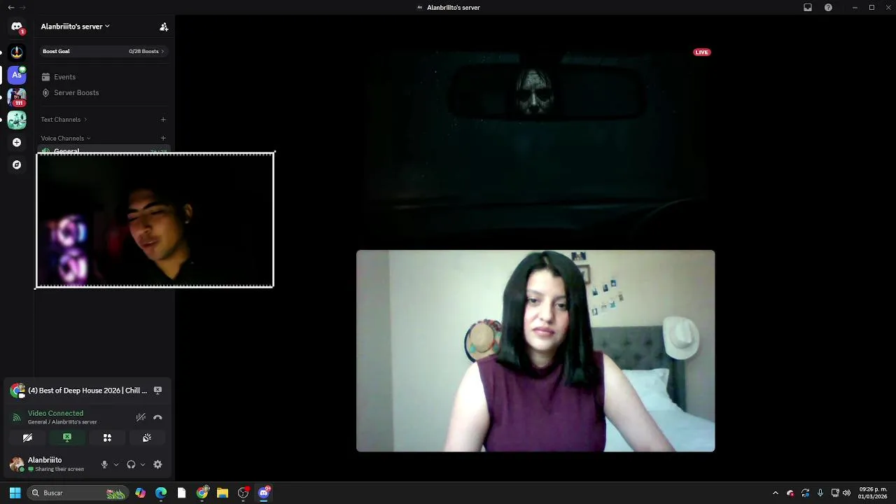Click the red LIVE badge on stream
The image size is (896, 504).
(x=701, y=52)
